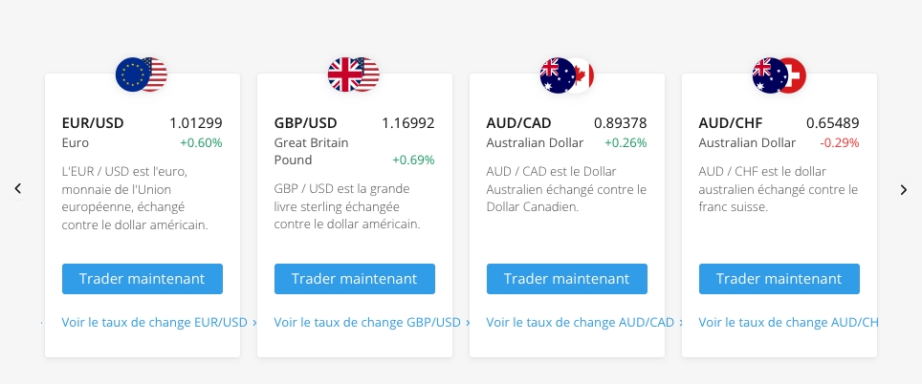Click the Australia and Canada flags icon
Screen dimensions: 922x384
(567, 75)
